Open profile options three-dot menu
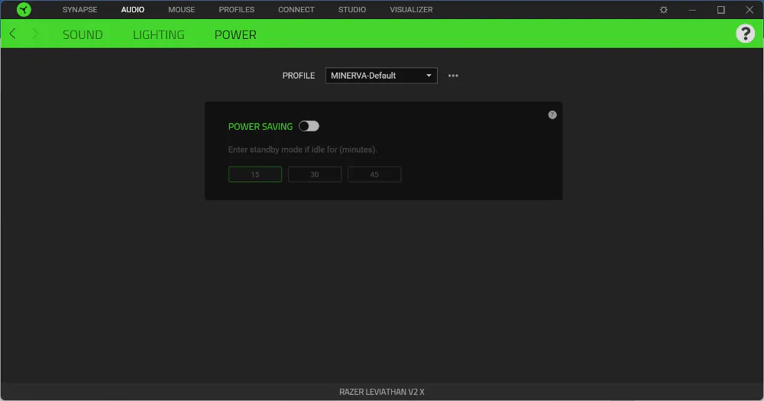 coord(453,76)
